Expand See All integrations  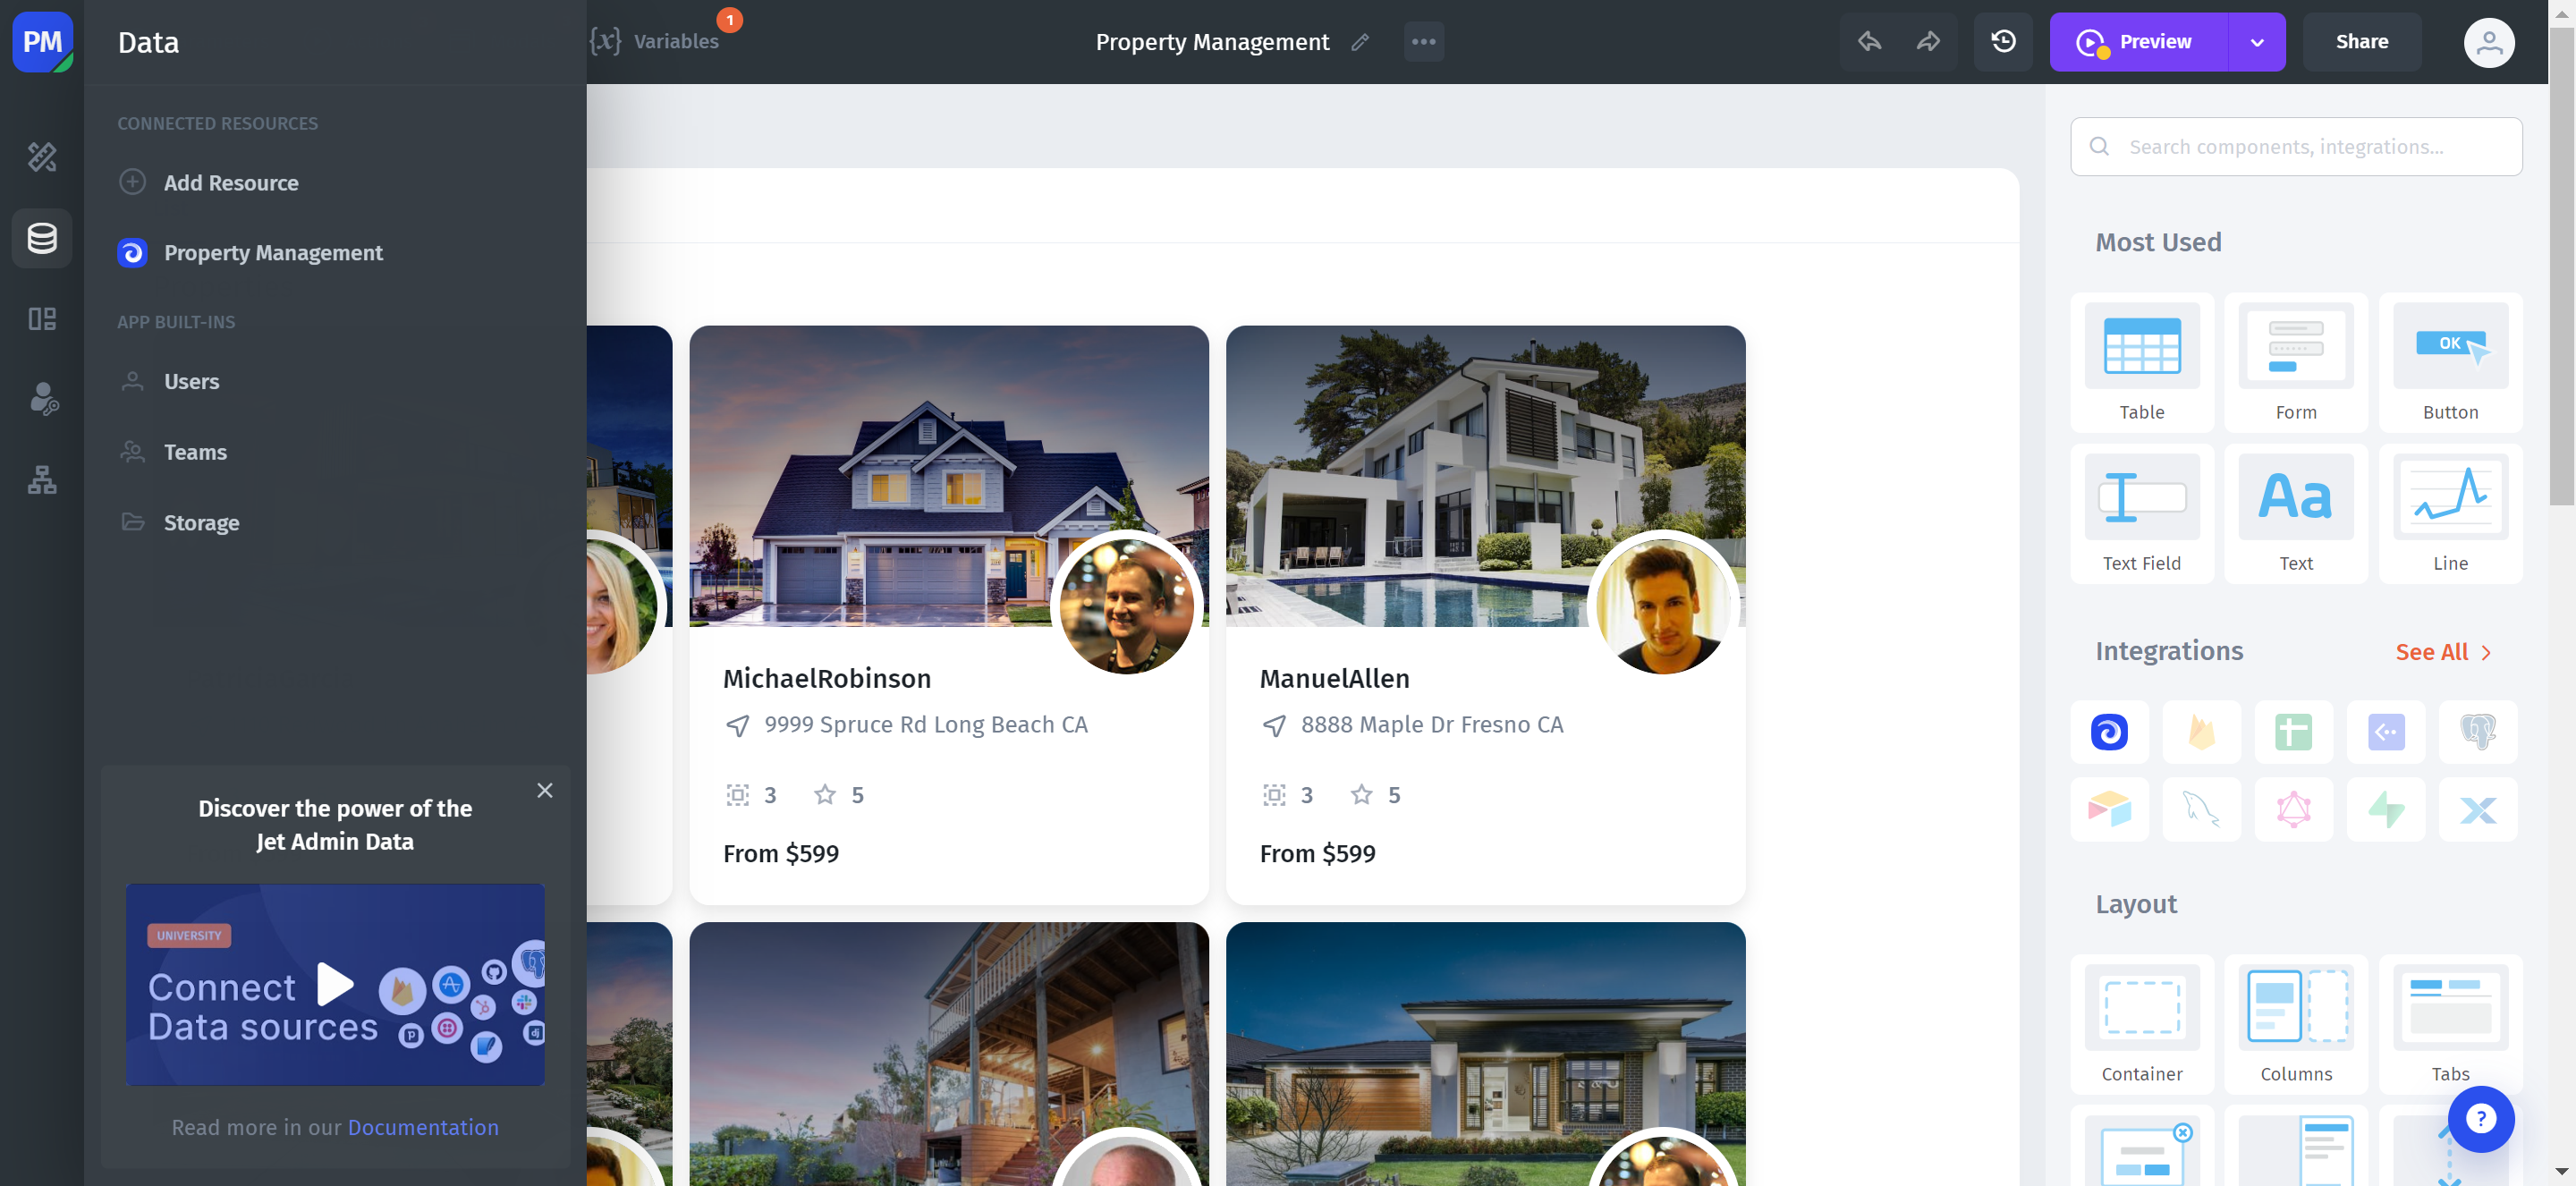tap(2443, 652)
